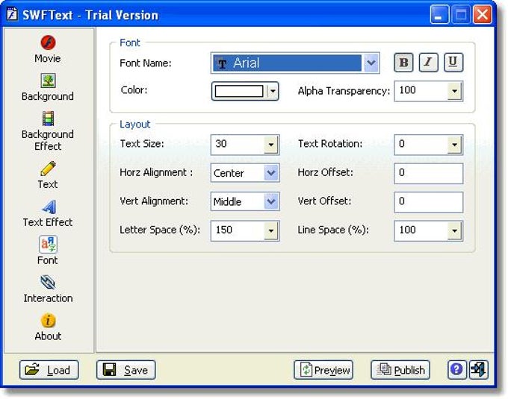Click the Save button
Screen dimensions: 508x399
tap(126, 370)
